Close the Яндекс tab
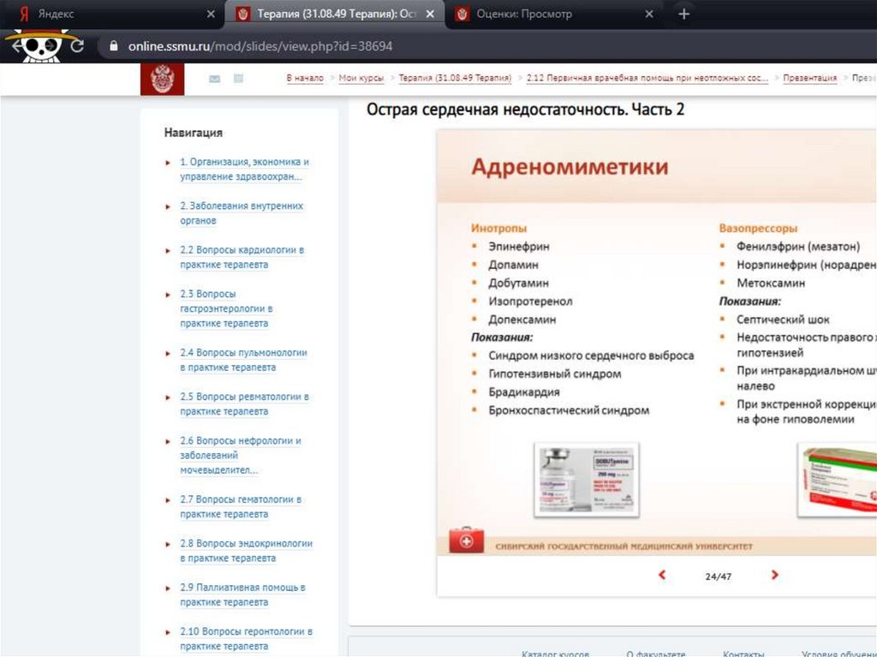 211,14
